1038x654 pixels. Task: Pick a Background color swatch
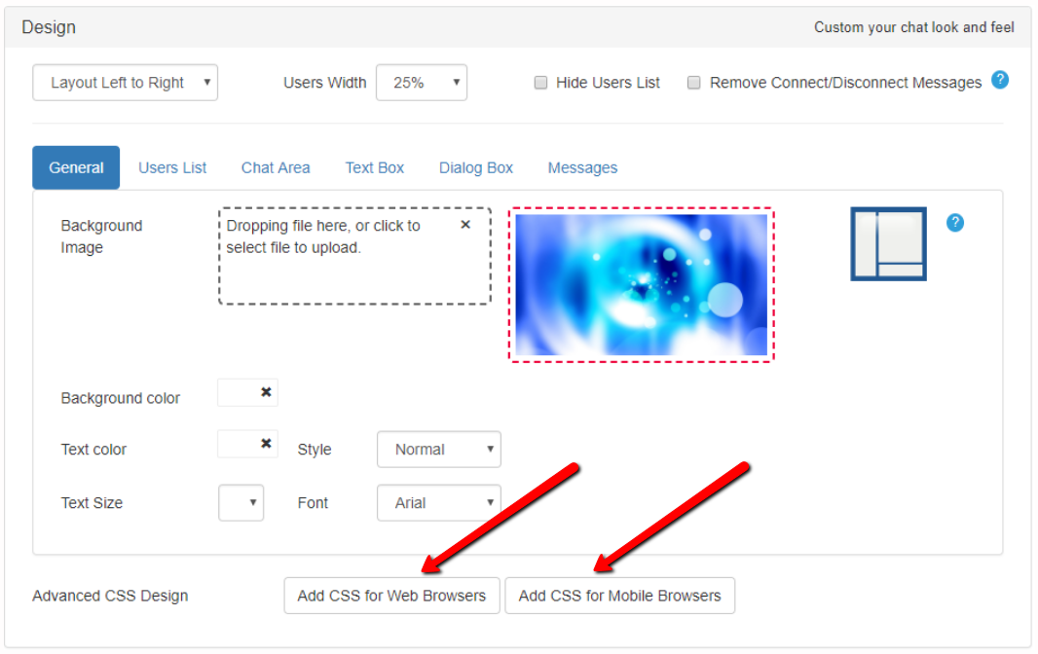[x=237, y=392]
